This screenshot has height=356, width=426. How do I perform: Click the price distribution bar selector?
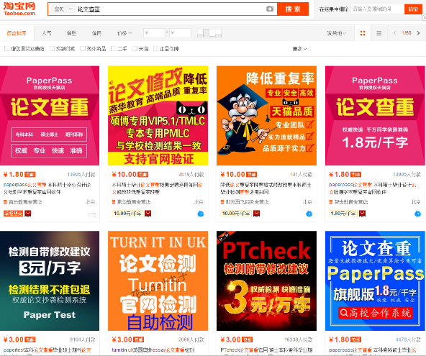tap(209, 33)
